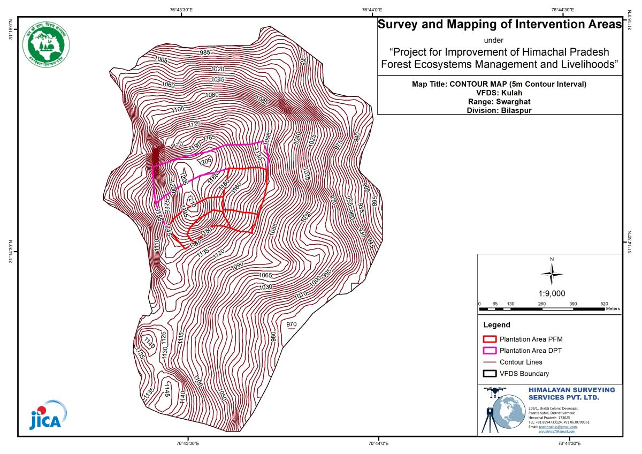Click the 1065 contour label
Screen dimensions: 642x454
tap(265, 276)
